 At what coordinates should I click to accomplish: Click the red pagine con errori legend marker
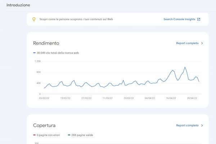34,135
